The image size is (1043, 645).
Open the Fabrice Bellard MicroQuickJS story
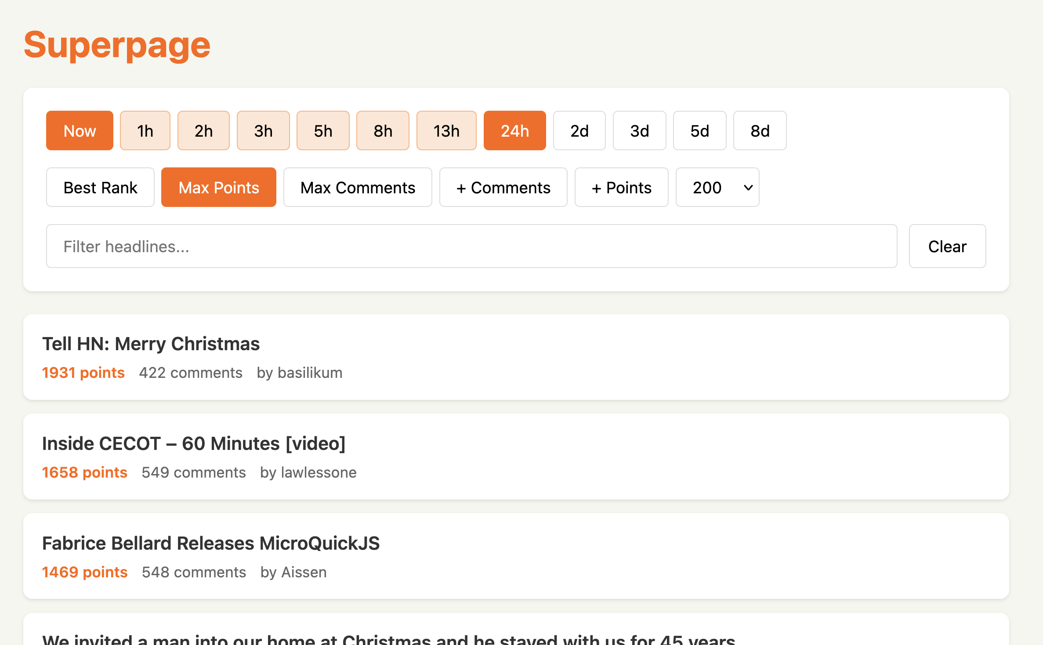[x=211, y=543]
